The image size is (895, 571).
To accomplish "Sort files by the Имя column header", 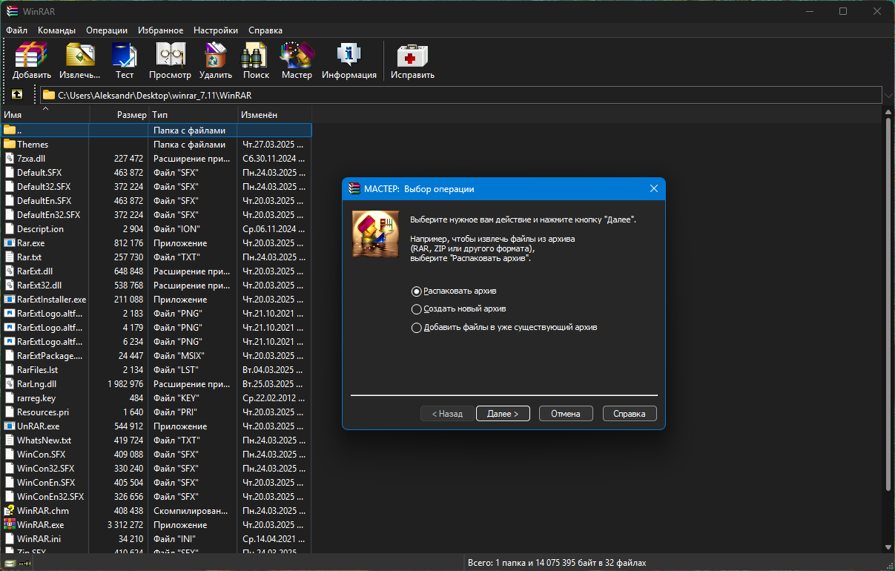I will pyautogui.click(x=44, y=115).
